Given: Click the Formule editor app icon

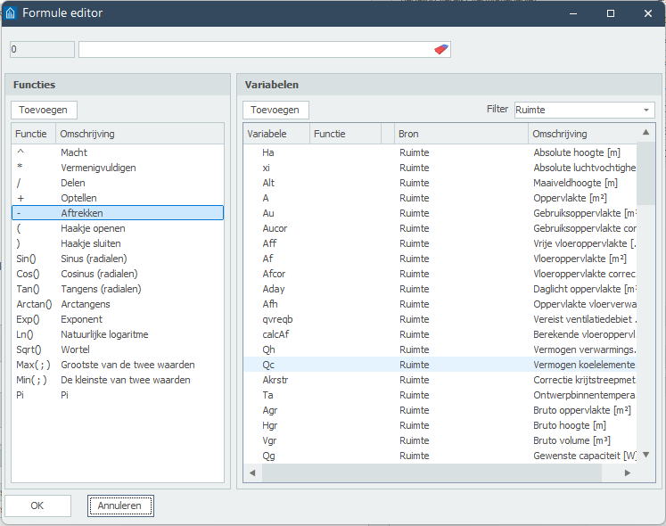Looking at the screenshot, I should click(12, 13).
